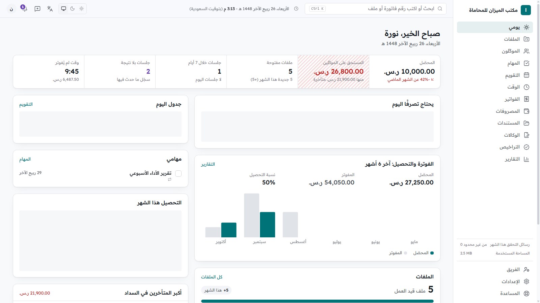Open المستندات in the sidebar
Screen dimensions: 540x303
pyautogui.click(x=495, y=123)
